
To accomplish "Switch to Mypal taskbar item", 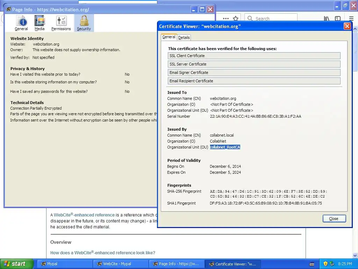I will click(x=65, y=264).
